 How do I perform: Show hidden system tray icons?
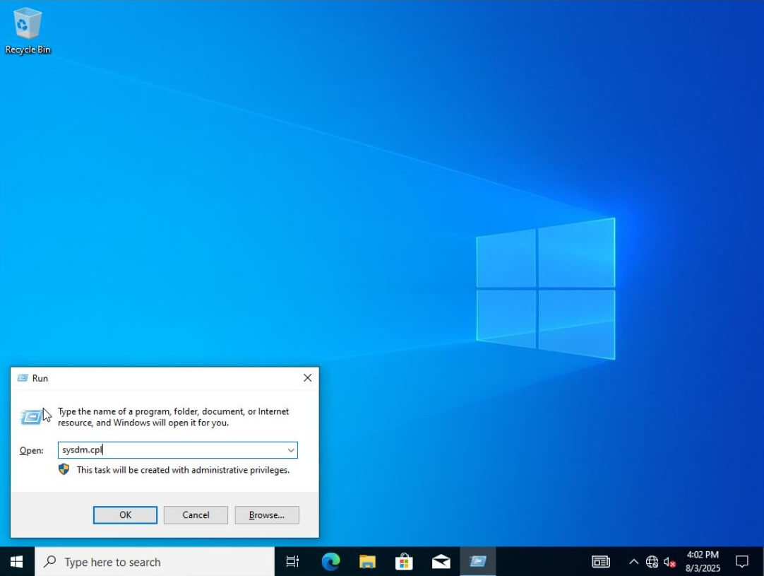(633, 562)
